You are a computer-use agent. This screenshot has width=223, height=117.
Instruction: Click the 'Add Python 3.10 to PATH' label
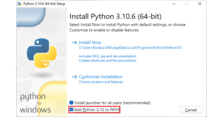coord(97,110)
